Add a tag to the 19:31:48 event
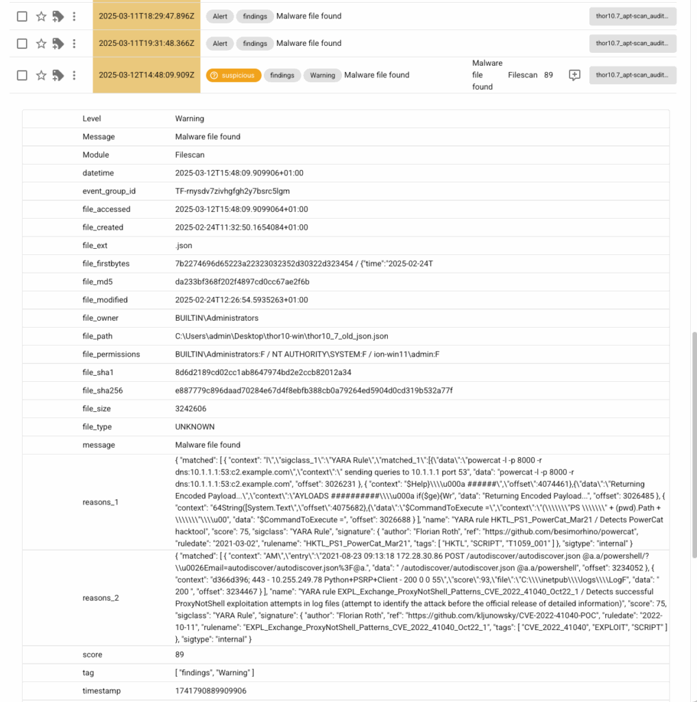The height and width of the screenshot is (702, 697). [58, 43]
